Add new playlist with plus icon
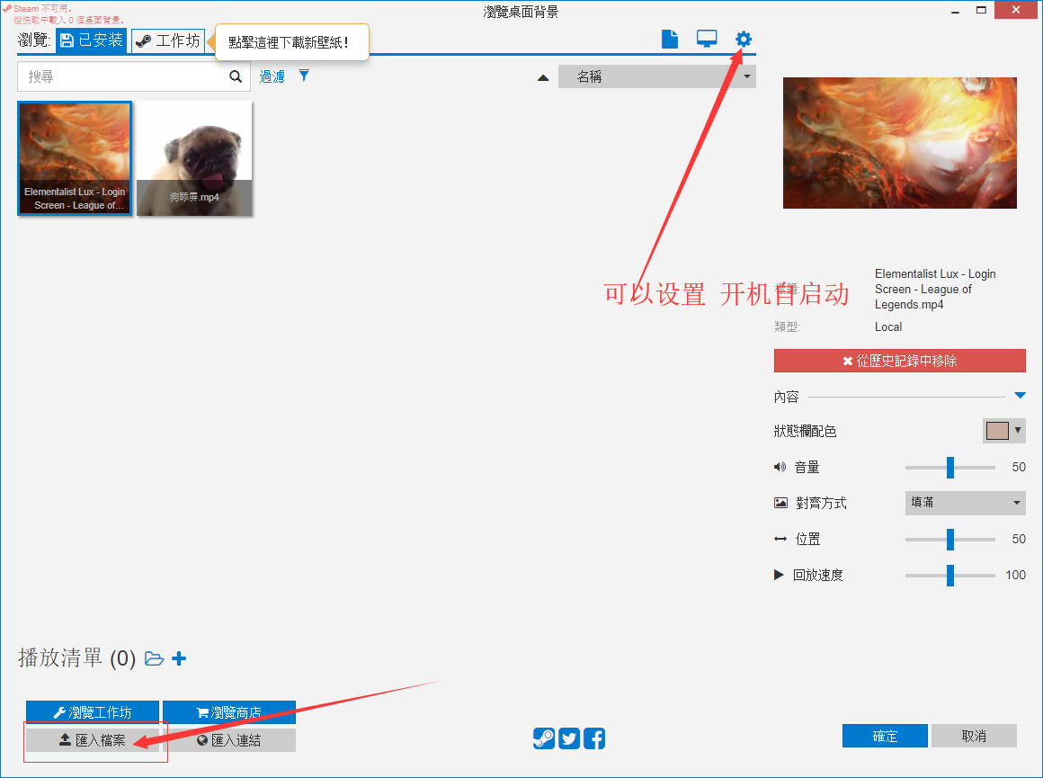1043x778 pixels. tap(179, 659)
